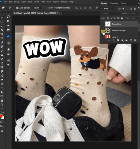Open the Filter menu
The height and width of the screenshot is (149, 140).
(43, 2)
